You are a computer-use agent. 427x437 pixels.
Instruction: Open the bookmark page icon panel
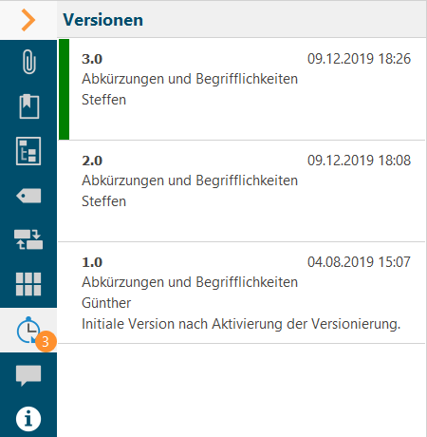[x=29, y=106]
